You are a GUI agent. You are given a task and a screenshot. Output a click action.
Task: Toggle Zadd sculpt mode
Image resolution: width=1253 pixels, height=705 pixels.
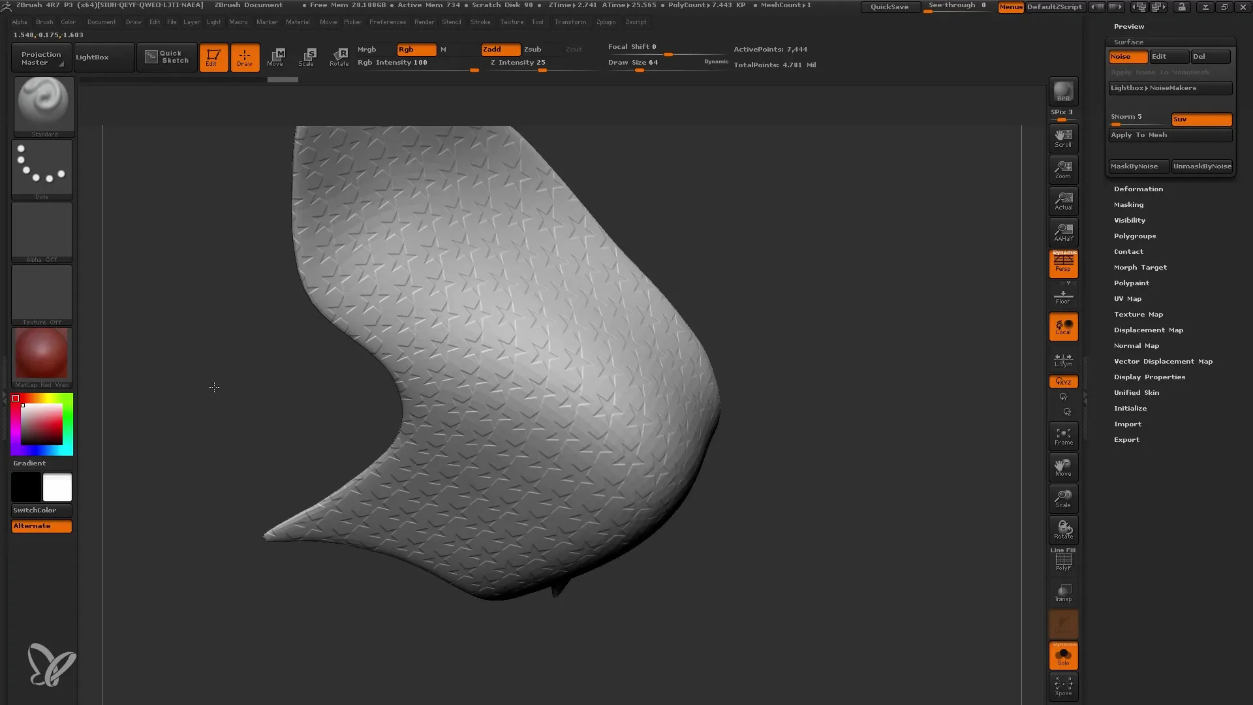click(x=501, y=50)
